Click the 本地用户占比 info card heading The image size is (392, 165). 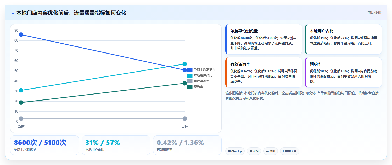pyautogui.click(x=322, y=31)
